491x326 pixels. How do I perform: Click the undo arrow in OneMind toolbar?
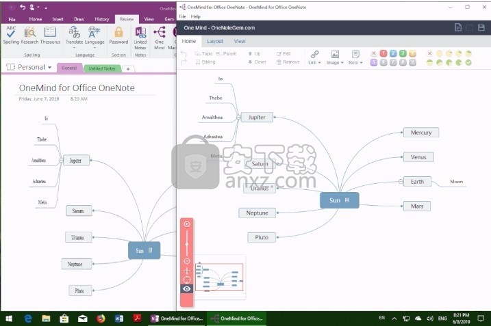(184, 53)
